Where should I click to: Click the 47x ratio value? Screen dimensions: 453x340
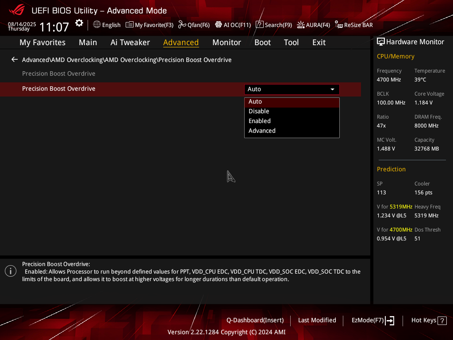[381, 126]
